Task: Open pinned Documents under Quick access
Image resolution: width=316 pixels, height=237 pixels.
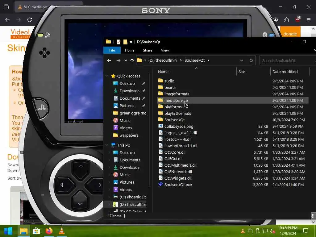Action: (x=130, y=98)
